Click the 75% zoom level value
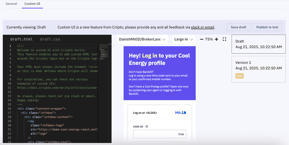 point(209,39)
